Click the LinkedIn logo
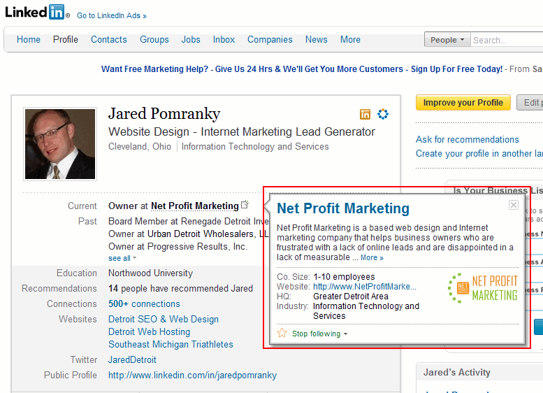The width and height of the screenshot is (543, 393). [x=38, y=12]
